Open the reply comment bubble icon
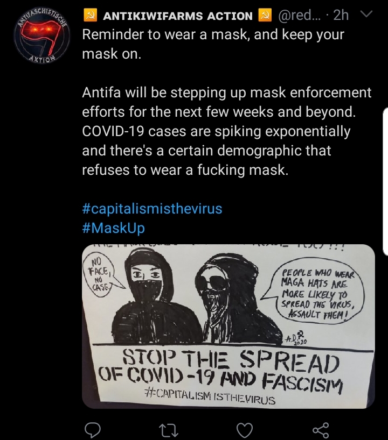 click(x=93, y=430)
